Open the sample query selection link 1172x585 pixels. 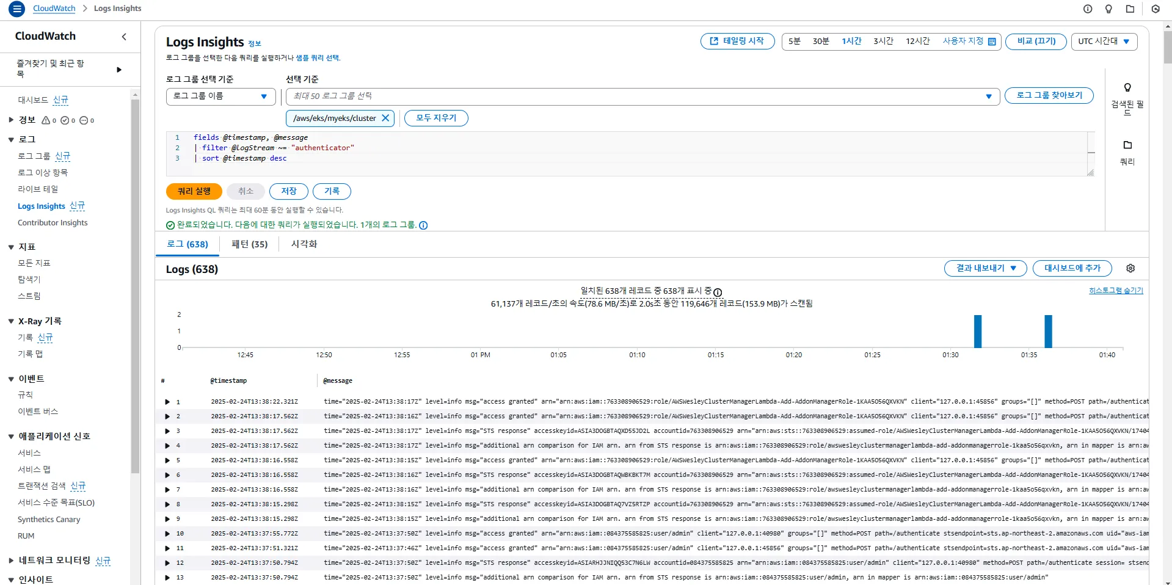(x=318, y=58)
